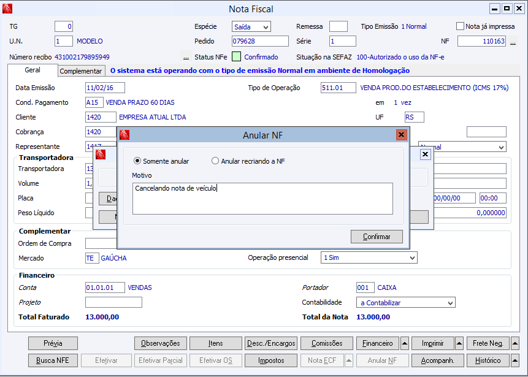Screen dimensions: 528x377
Task: Open the Espécie Saída dropdown
Action: tap(251, 26)
